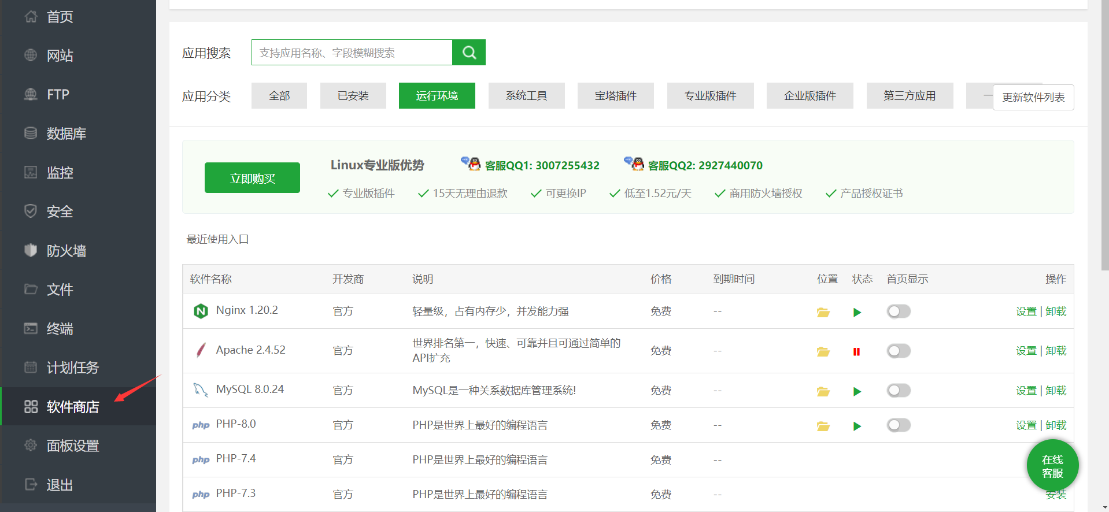Select the 软件商店 grid icon
This screenshot has width=1109, height=512.
[31, 406]
